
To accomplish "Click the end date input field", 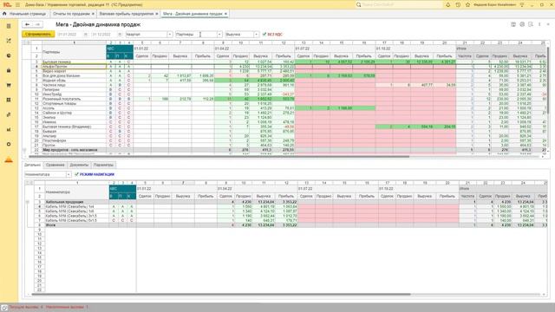I will pyautogui.click(x=104, y=35).
